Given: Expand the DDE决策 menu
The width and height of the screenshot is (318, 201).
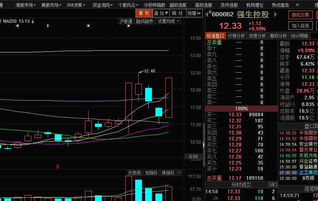Looking at the screenshot, I should coord(76,5).
